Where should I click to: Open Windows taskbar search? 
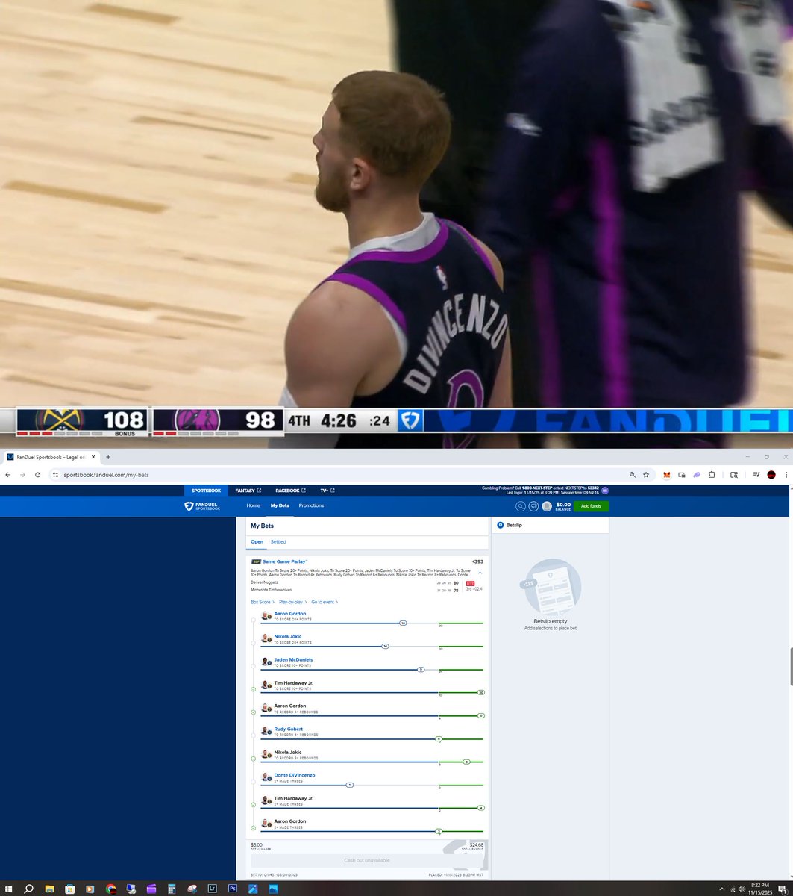pos(28,889)
